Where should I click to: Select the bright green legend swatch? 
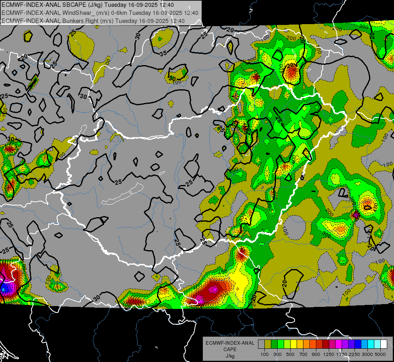(x=281, y=344)
